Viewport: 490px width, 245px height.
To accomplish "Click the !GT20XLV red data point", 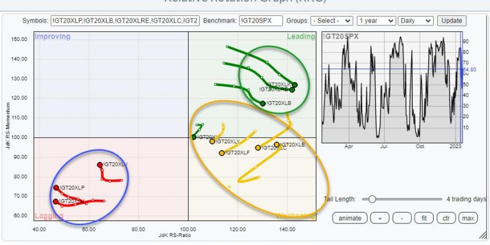I will click(x=100, y=165).
